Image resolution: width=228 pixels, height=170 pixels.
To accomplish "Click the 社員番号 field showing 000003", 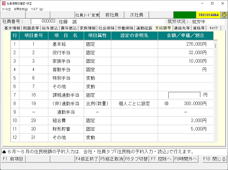I will click(x=43, y=21).
